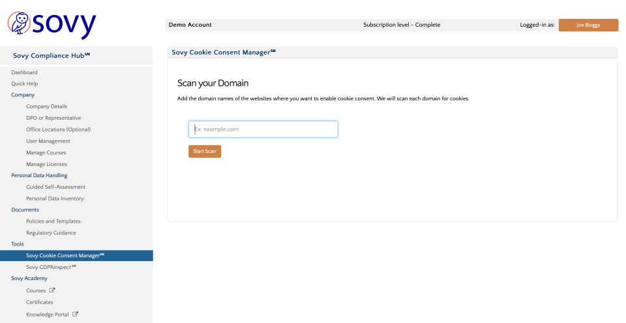Open Regulatory Guidance
This screenshot has height=323, width=626.
click(51, 233)
